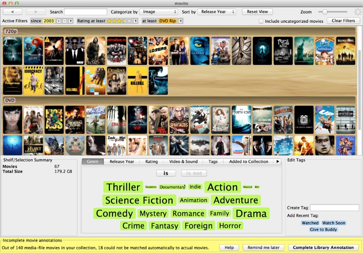Select the yellow Kill Bill poster
Viewport: 363px width, 253px height.
point(137,81)
